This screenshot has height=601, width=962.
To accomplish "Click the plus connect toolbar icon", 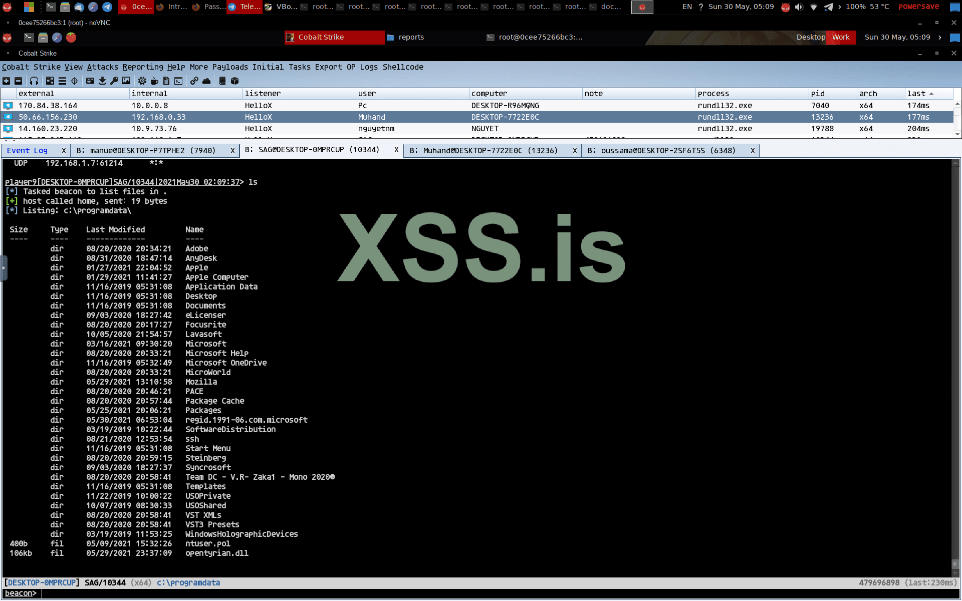I will (x=7, y=81).
